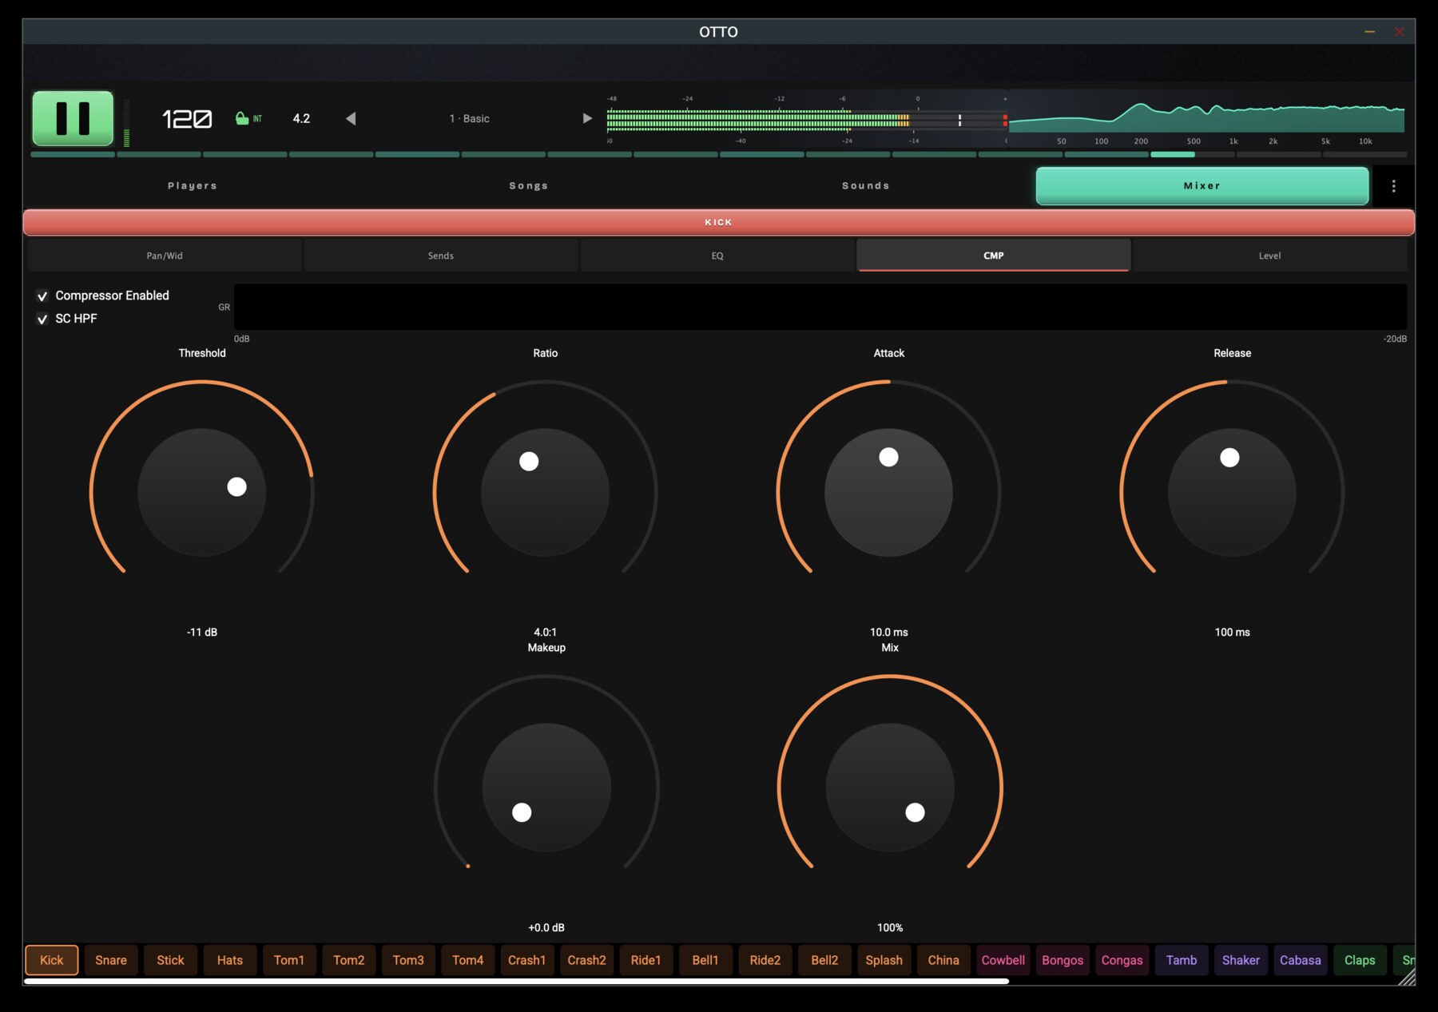1438x1012 pixels.
Task: Select the Ride2 channel button
Action: point(765,960)
